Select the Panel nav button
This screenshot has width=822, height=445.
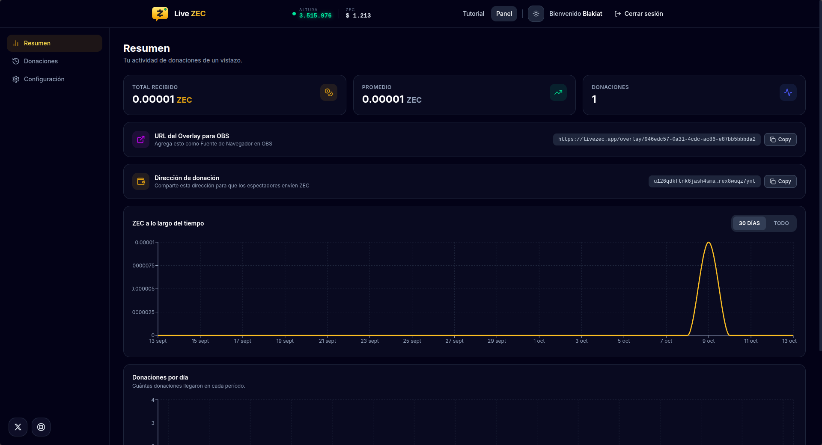504,14
